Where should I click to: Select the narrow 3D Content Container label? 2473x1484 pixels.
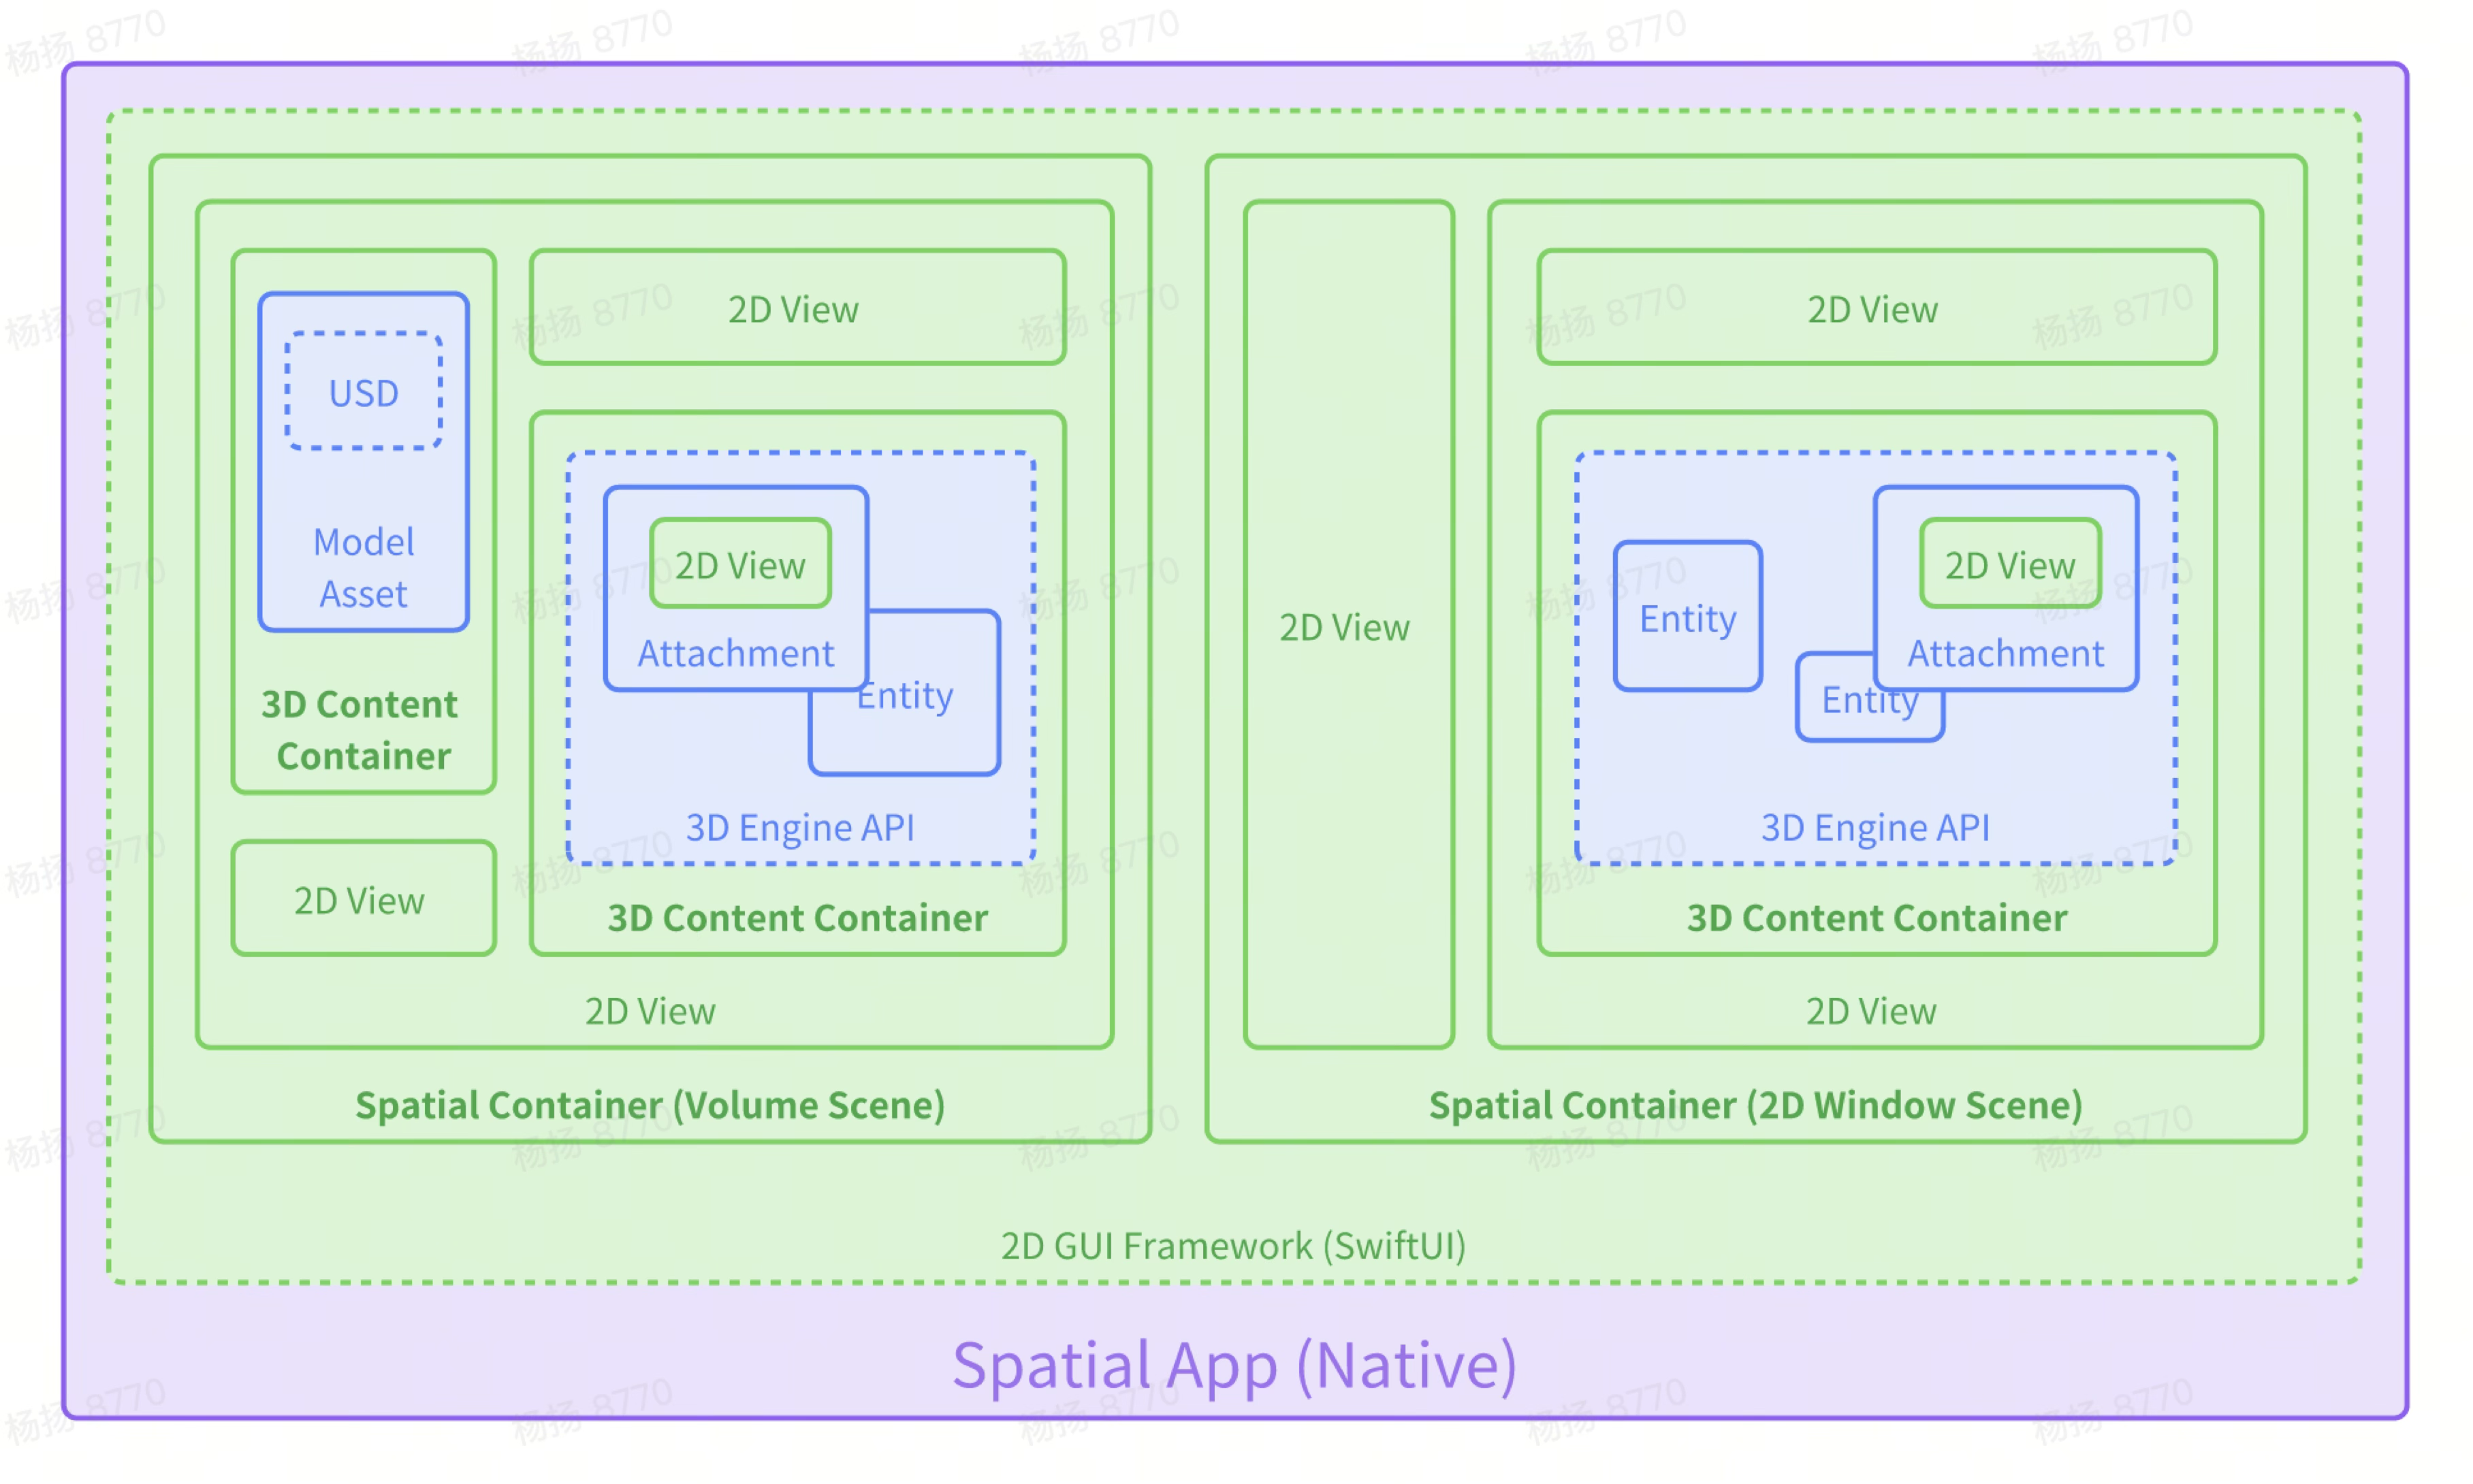tap(360, 730)
